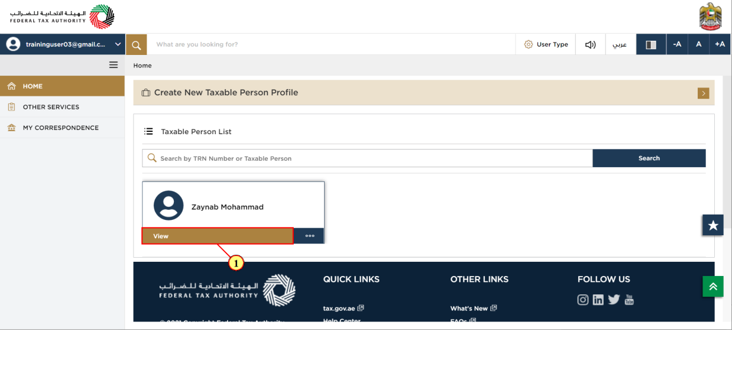Screen dimensions: 732x383
Task: Open the User Type settings
Action: click(546, 44)
